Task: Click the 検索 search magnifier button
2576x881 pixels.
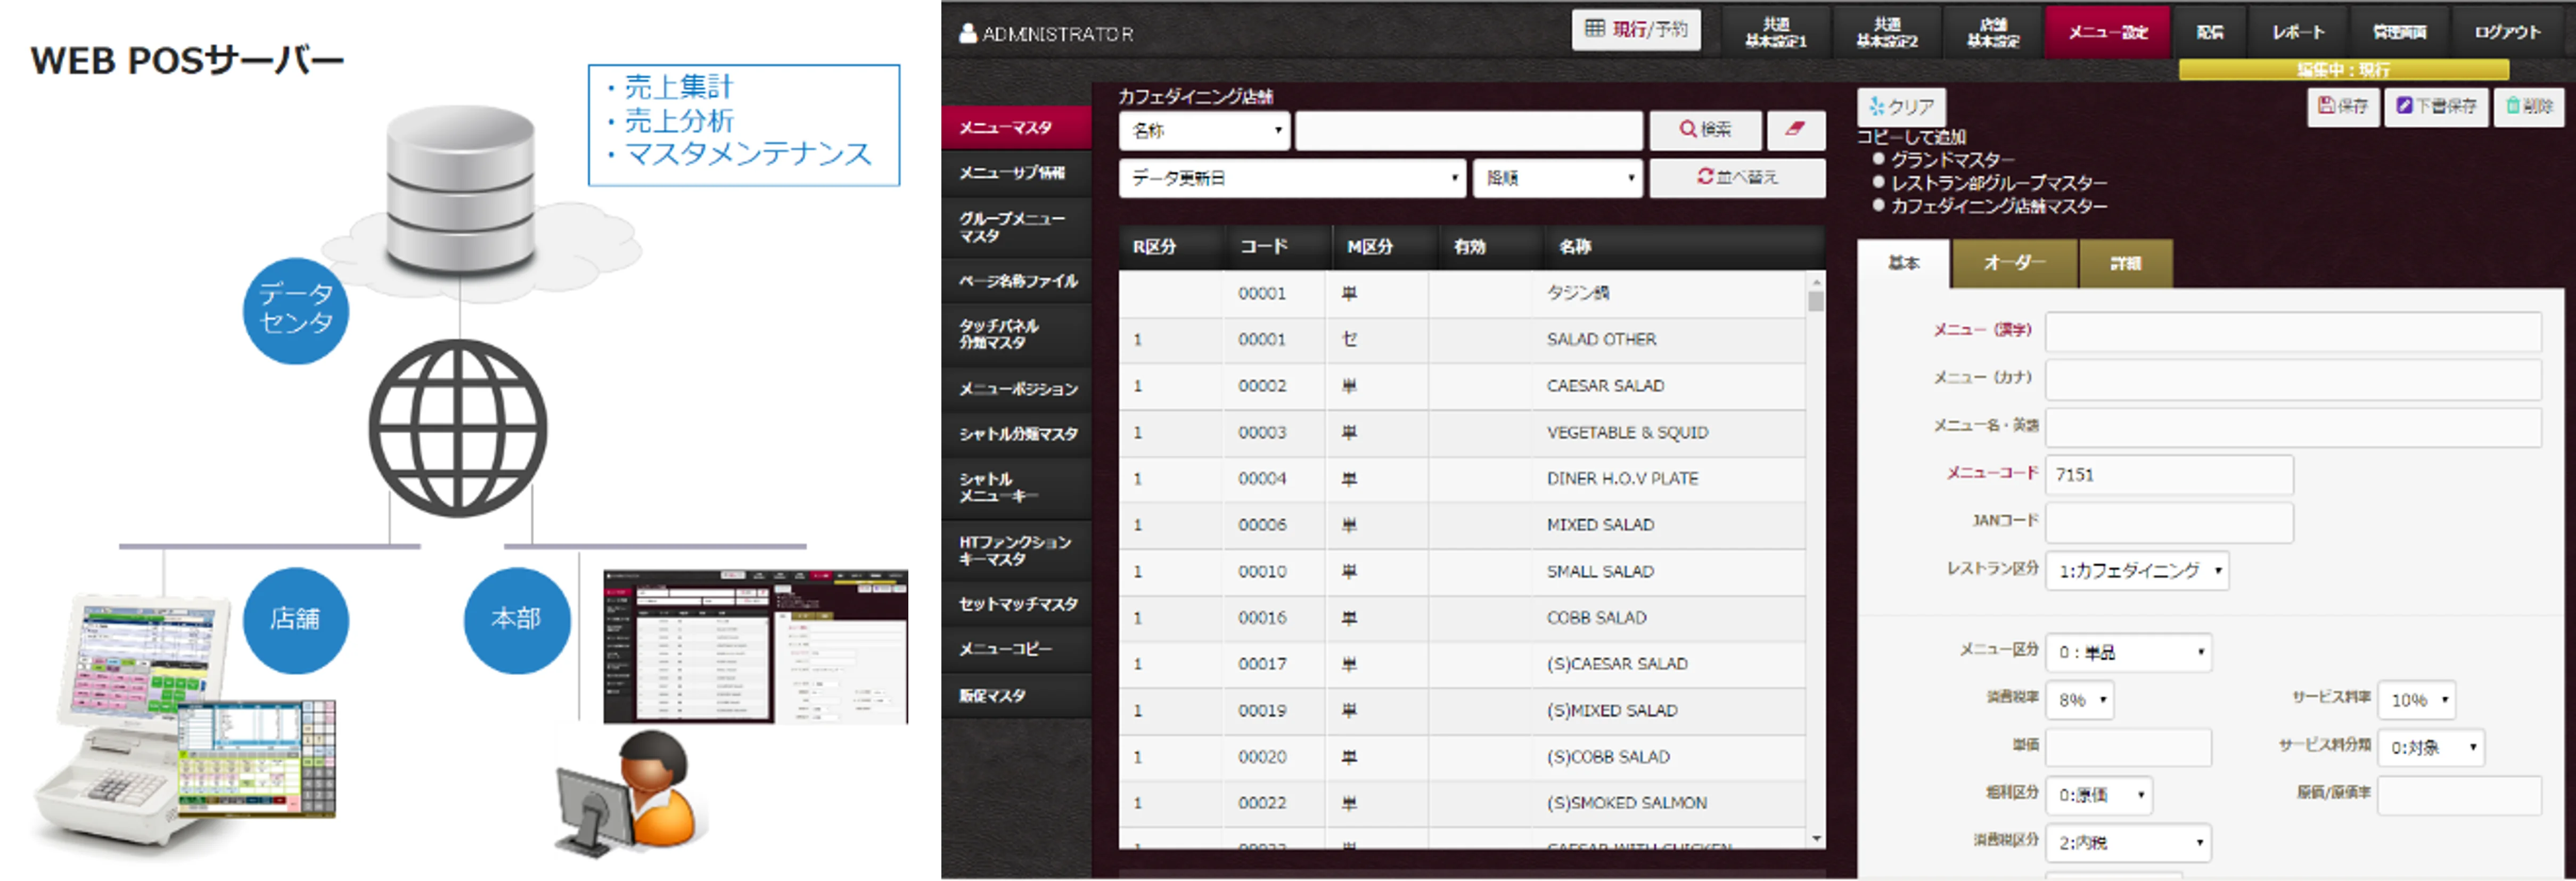Action: pos(1704,129)
